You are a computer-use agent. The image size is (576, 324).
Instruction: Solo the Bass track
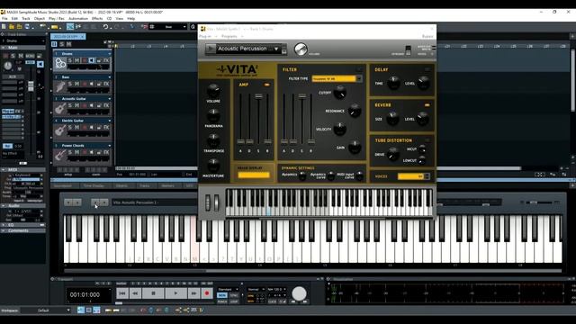tap(70, 84)
